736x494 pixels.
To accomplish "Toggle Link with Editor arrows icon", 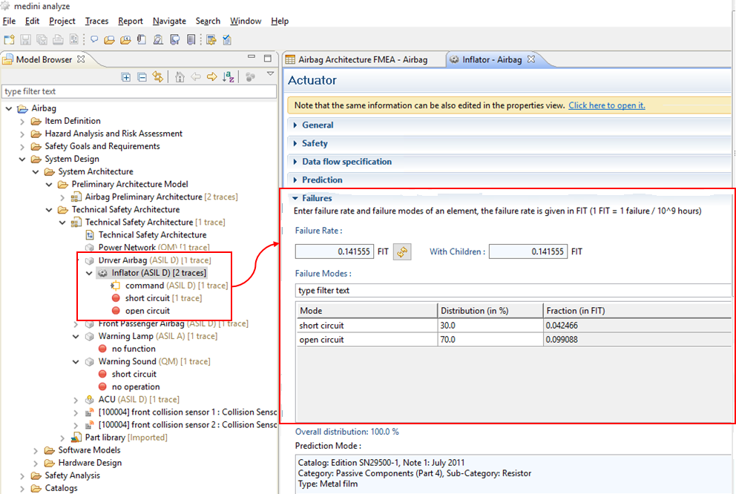I will pyautogui.click(x=157, y=76).
